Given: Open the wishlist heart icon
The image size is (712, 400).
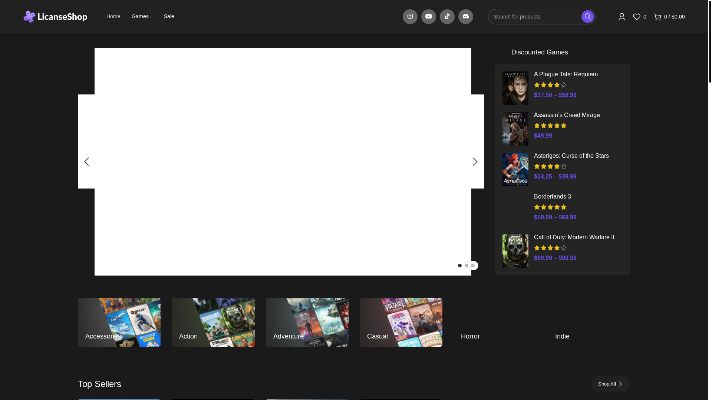Looking at the screenshot, I should [x=636, y=17].
